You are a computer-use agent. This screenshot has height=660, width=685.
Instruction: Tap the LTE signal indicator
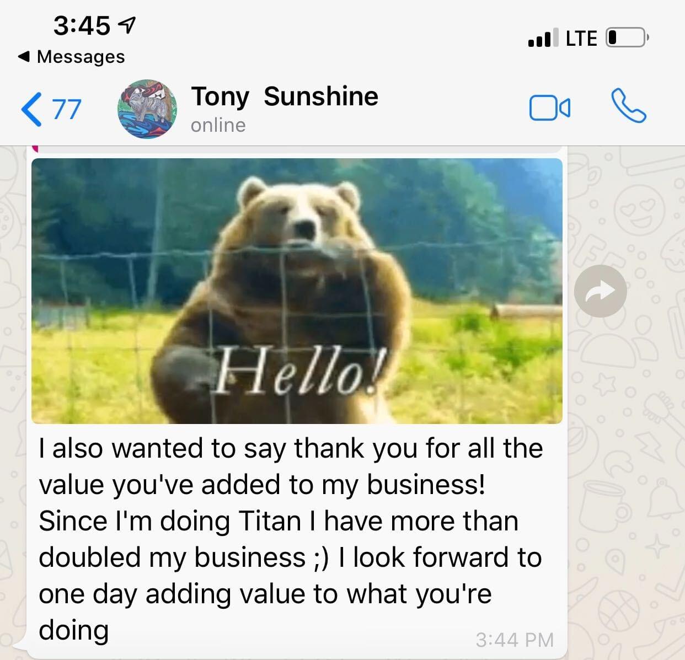click(x=581, y=39)
